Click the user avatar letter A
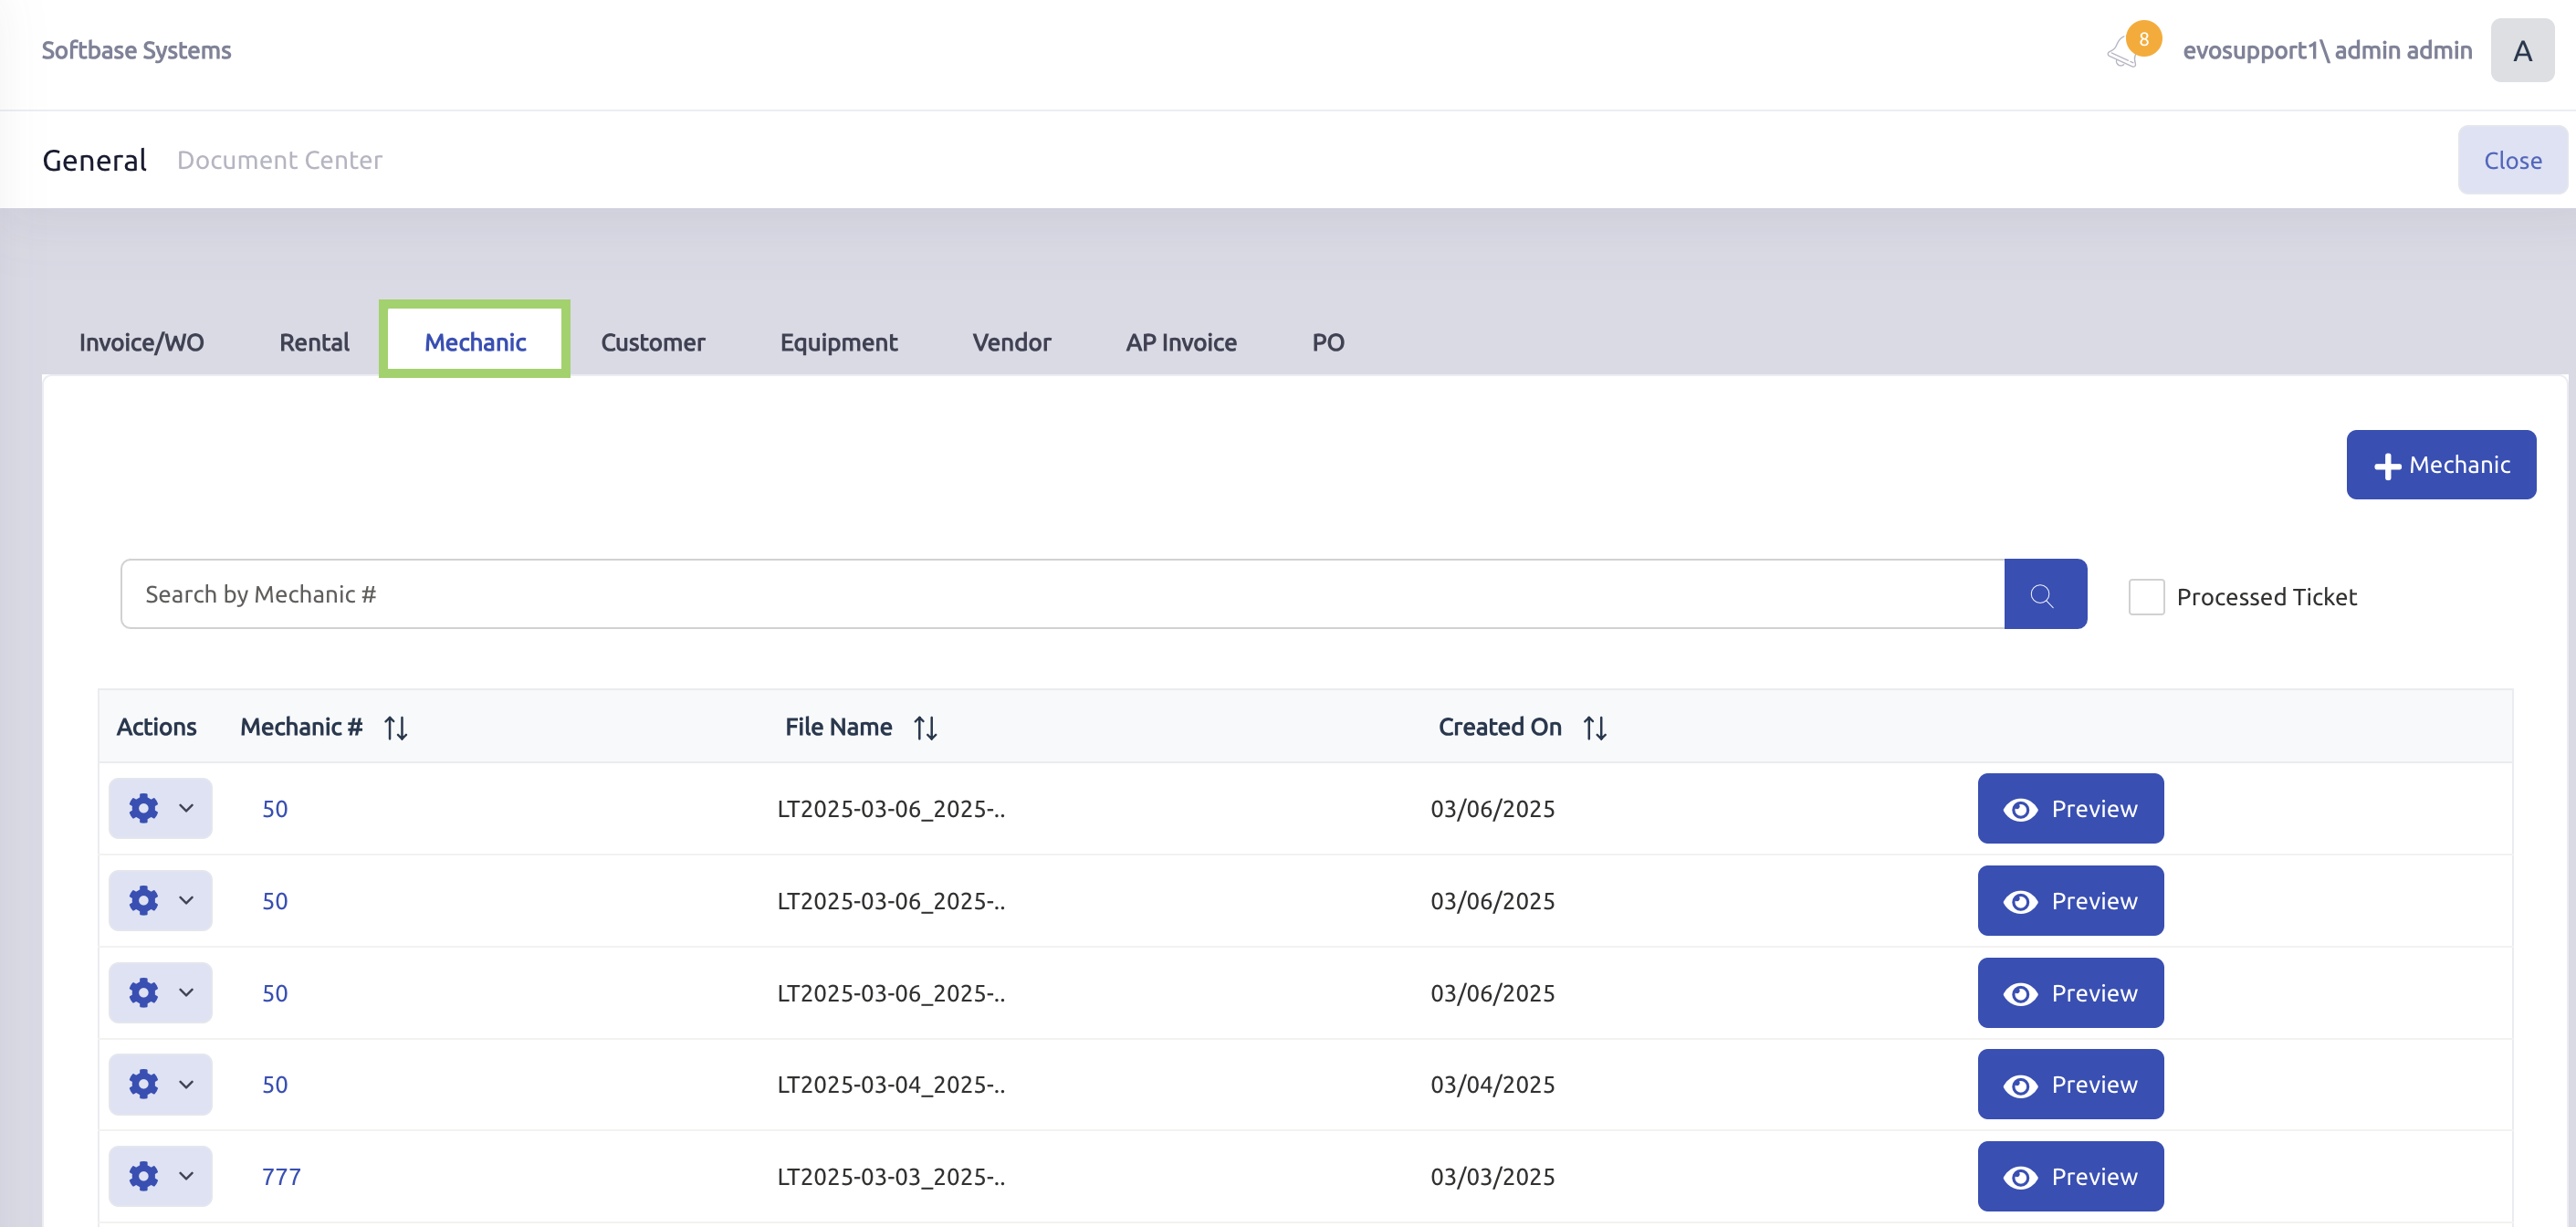This screenshot has width=2576, height=1227. 2521,51
